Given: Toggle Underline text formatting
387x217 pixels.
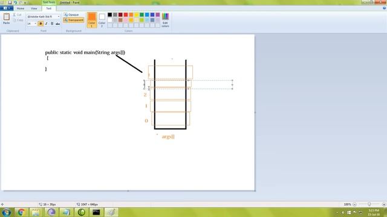Looking at the screenshot, I should [x=52, y=24].
